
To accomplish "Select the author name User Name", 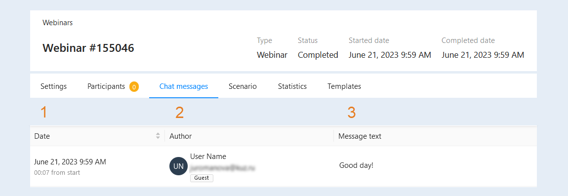I will tap(208, 157).
